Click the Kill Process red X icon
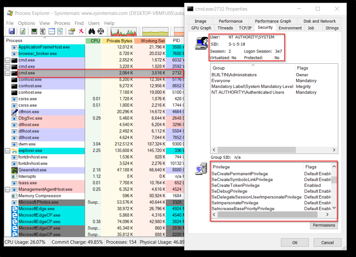This screenshot has width=356, height=257. (81, 32)
